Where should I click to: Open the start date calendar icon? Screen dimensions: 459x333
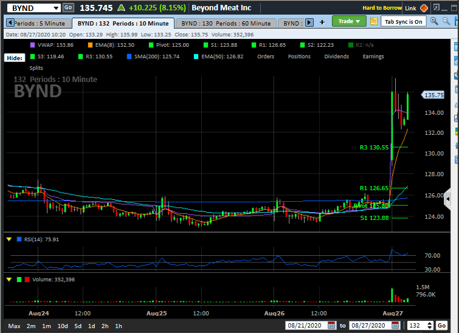click(331, 325)
